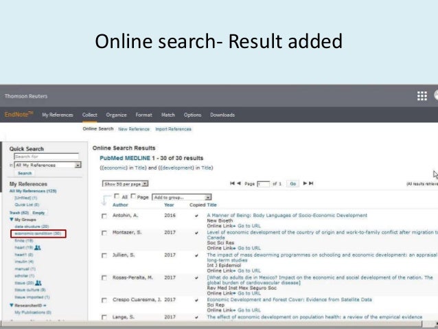Go to first results page icon

[x=232, y=183]
